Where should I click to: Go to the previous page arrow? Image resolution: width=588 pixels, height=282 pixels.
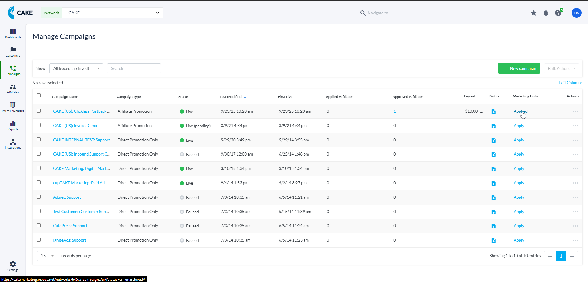coord(550,256)
